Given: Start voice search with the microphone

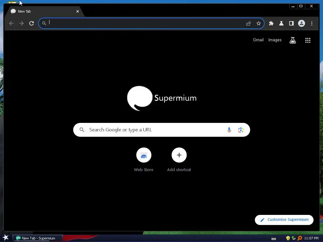Looking at the screenshot, I should pyautogui.click(x=229, y=130).
